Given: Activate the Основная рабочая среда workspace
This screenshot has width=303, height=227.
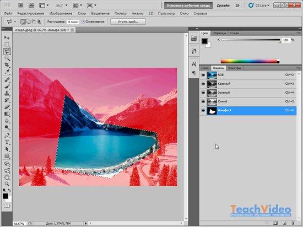Looking at the screenshot, I should tap(188, 6).
